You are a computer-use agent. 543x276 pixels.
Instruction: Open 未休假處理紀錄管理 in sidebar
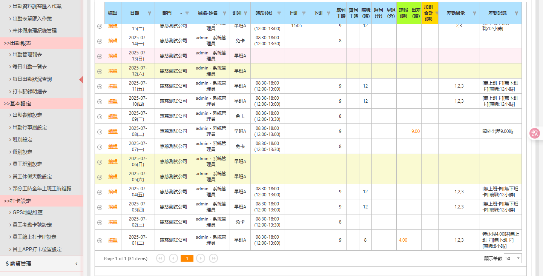click(34, 31)
